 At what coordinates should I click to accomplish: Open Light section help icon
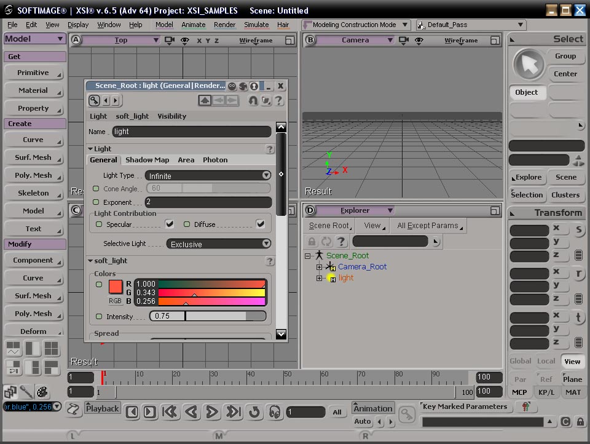tap(269, 149)
